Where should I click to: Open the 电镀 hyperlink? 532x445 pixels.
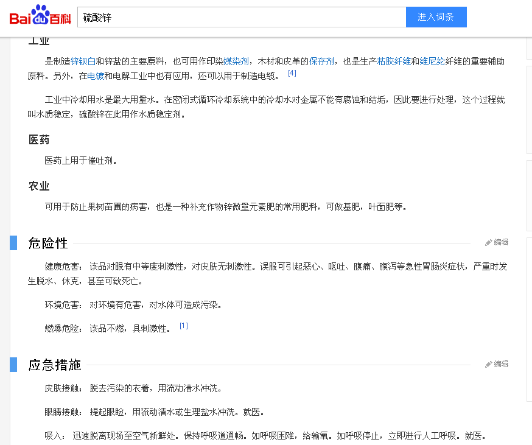click(x=96, y=76)
